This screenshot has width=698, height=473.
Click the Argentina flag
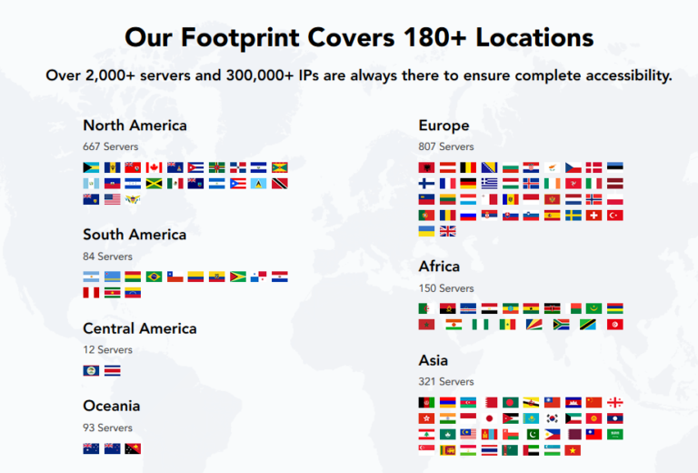[x=91, y=277]
